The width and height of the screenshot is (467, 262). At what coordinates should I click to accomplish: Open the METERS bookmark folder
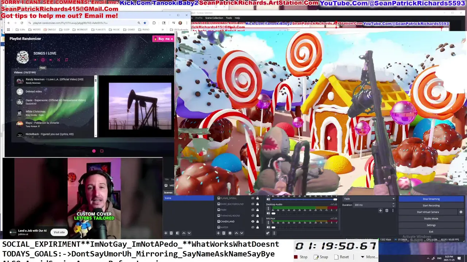(x=35, y=29)
